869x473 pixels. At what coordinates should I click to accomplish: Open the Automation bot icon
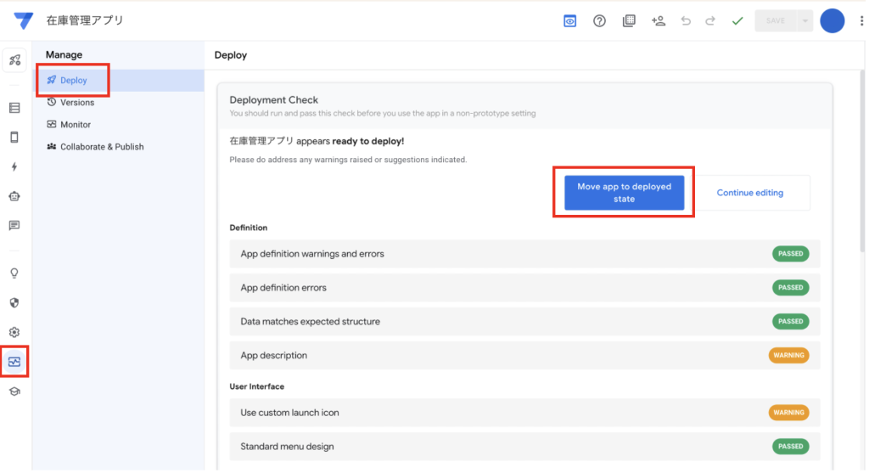click(x=14, y=196)
